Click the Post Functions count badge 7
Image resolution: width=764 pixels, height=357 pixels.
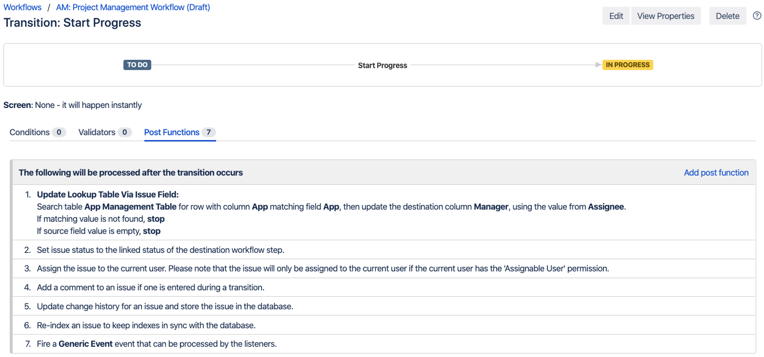(x=208, y=132)
